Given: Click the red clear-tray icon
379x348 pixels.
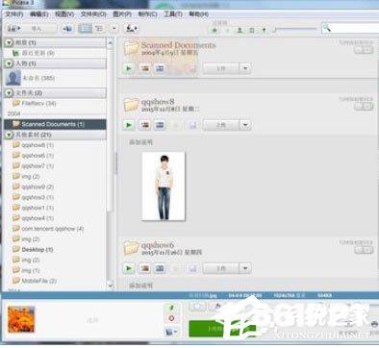Looking at the screenshot, I should pyautogui.click(x=171, y=318).
